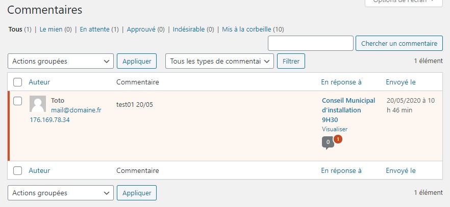450x207 pixels.
Task: Open the top Actions groupées dropdown
Action: [x=61, y=62]
